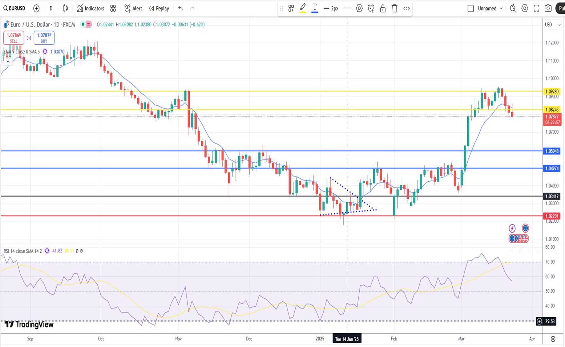This screenshot has width=565, height=347.
Task: Open the layout grid templates icon
Action: pos(113,8)
